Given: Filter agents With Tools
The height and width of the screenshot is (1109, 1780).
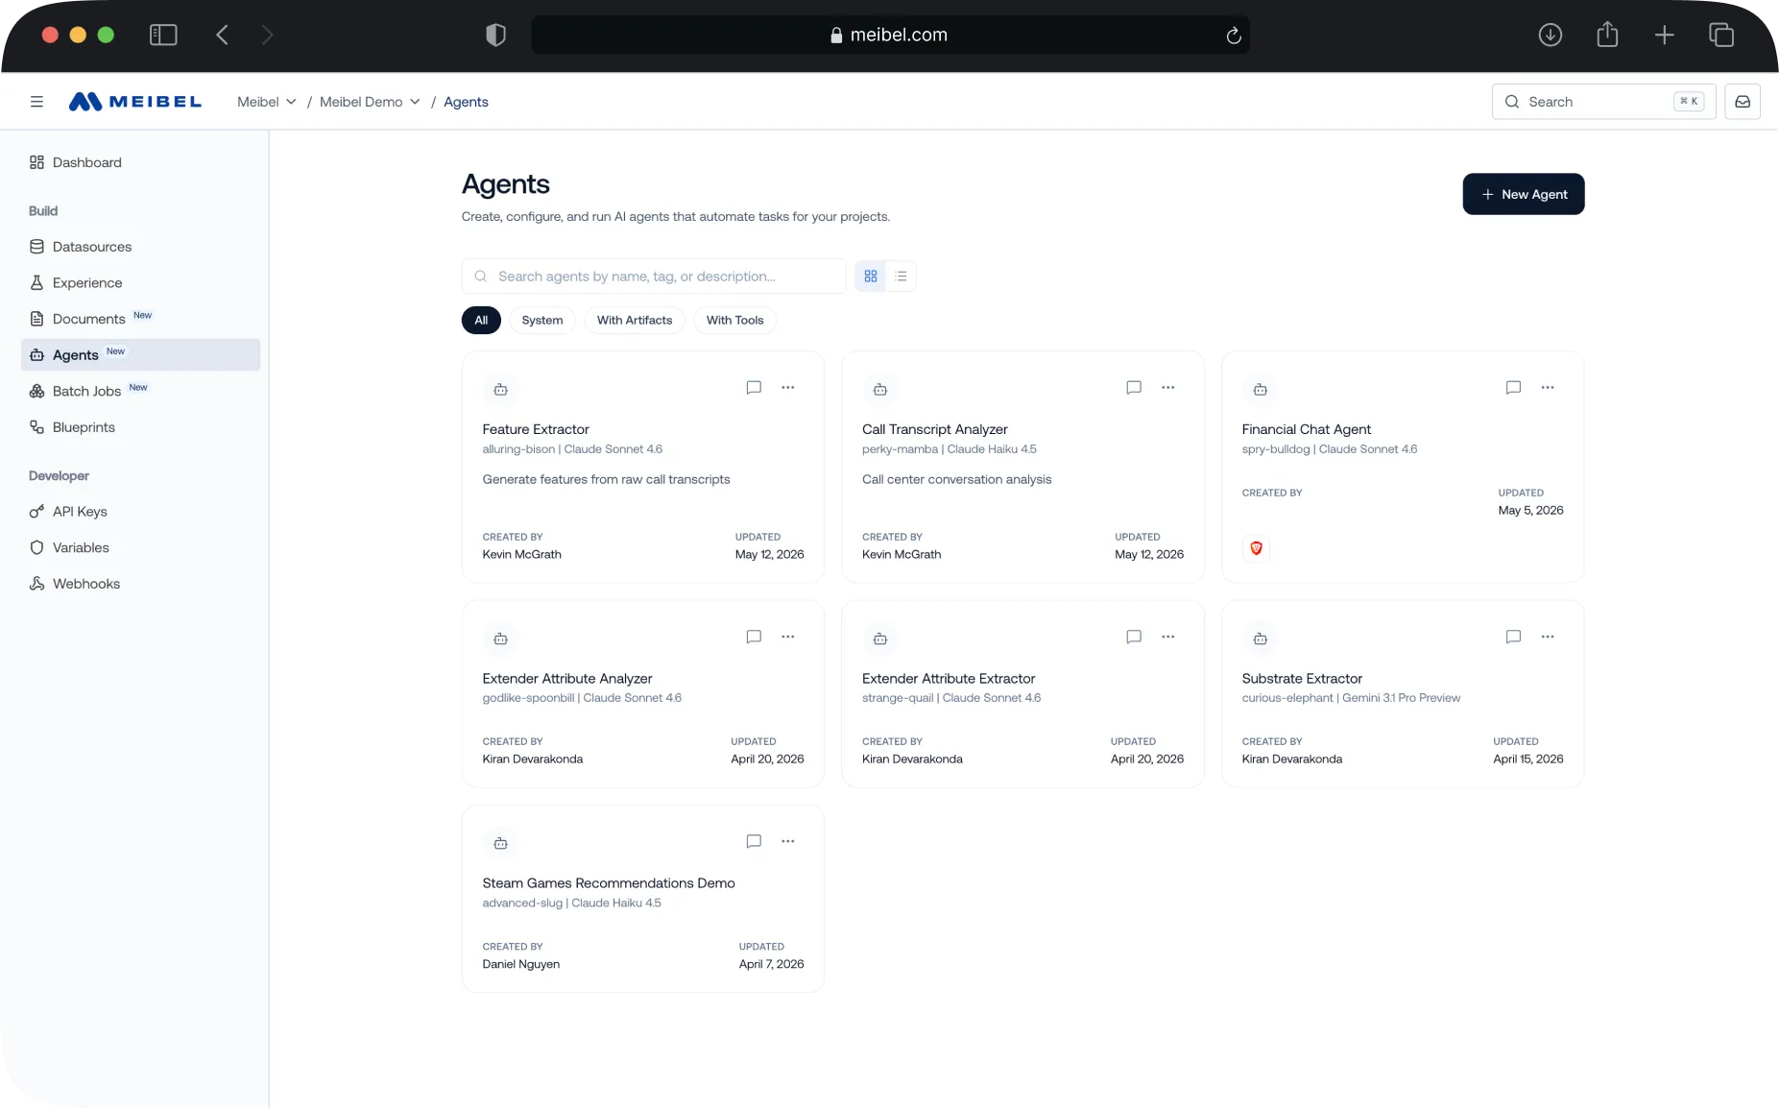Looking at the screenshot, I should 735,321.
